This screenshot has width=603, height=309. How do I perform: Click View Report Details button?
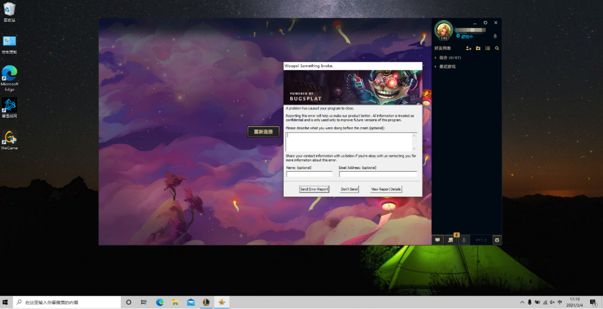click(386, 189)
